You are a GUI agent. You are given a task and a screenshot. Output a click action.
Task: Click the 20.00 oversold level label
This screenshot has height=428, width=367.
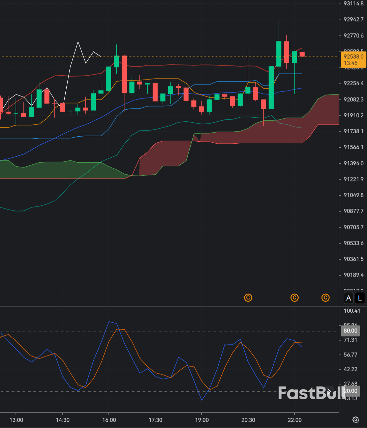(350, 391)
